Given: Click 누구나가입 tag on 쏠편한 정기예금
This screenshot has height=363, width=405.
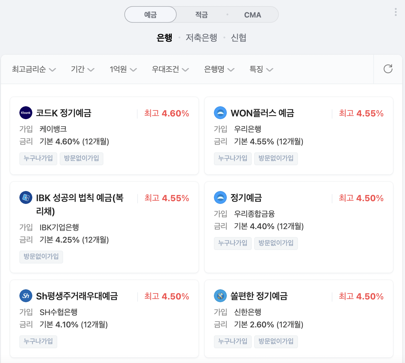Looking at the screenshot, I should [233, 342].
